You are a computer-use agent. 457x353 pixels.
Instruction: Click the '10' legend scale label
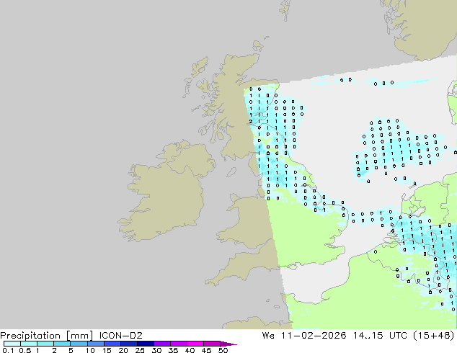(x=90, y=350)
